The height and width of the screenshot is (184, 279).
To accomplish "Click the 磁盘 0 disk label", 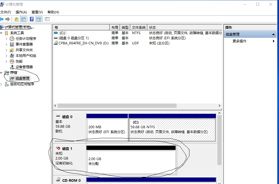I will (x=67, y=117).
